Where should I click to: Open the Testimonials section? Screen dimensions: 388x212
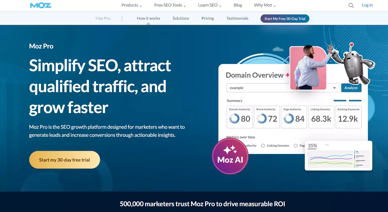(237, 18)
